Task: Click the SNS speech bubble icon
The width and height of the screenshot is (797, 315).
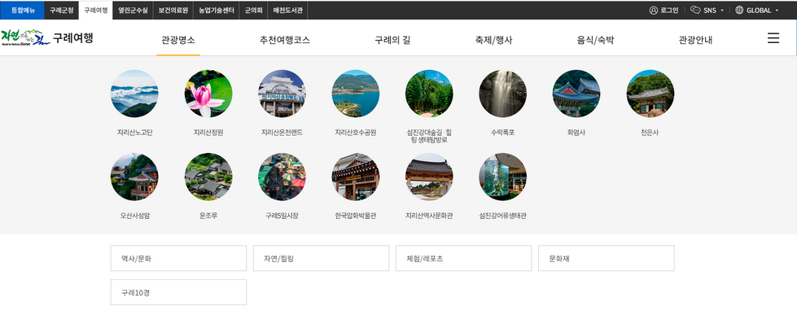Action: click(x=695, y=10)
